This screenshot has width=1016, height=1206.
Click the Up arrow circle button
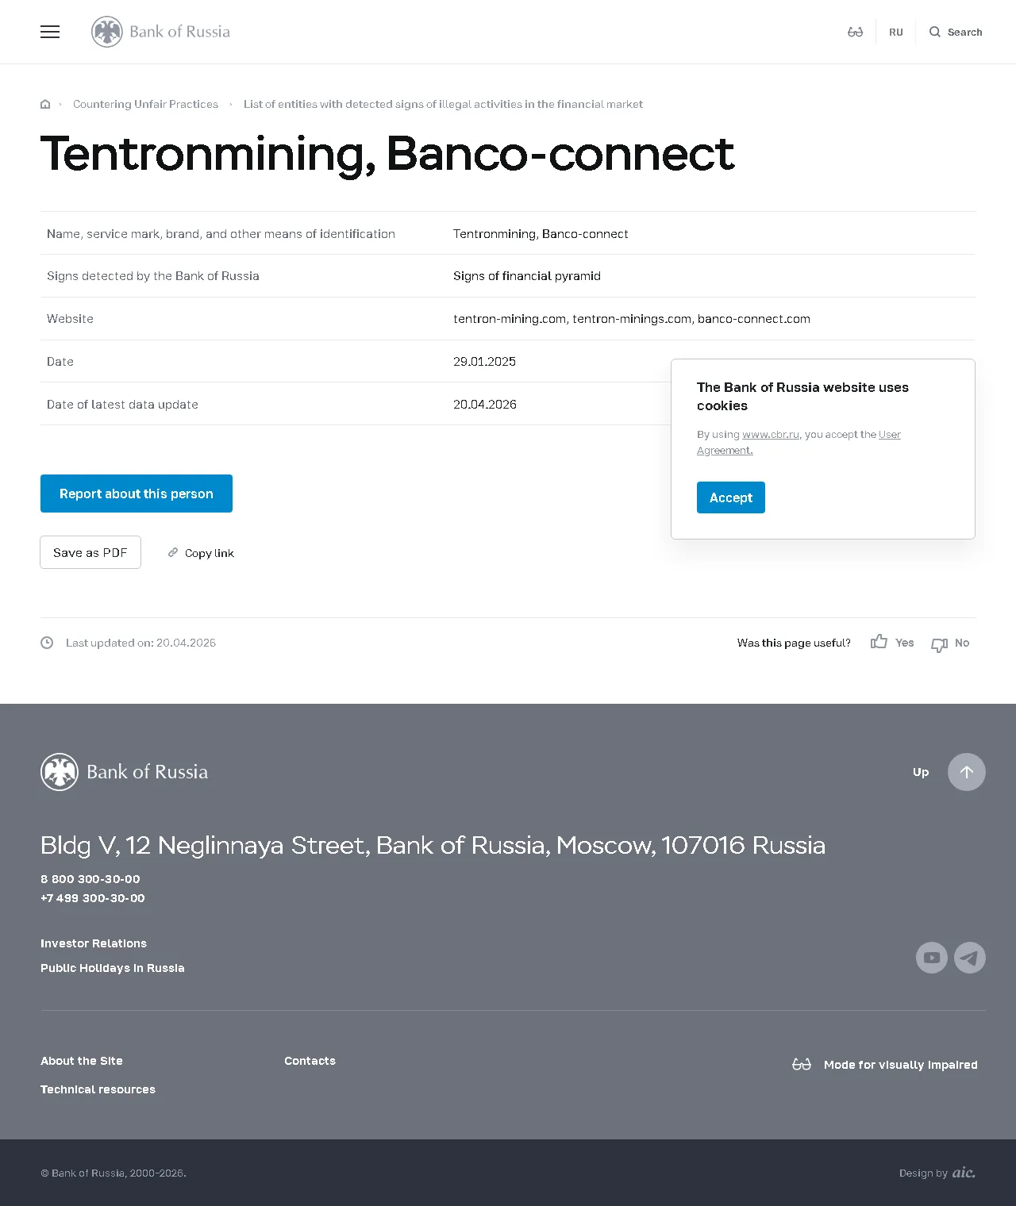coord(967,772)
